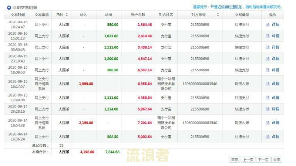Viewport: 296px width, 166px height.
Task: Click the 1,800.00 outgoing amount
Action: 111,59
